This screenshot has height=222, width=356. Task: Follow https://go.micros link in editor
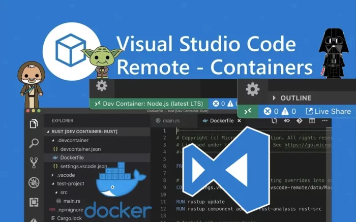(x=308, y=145)
